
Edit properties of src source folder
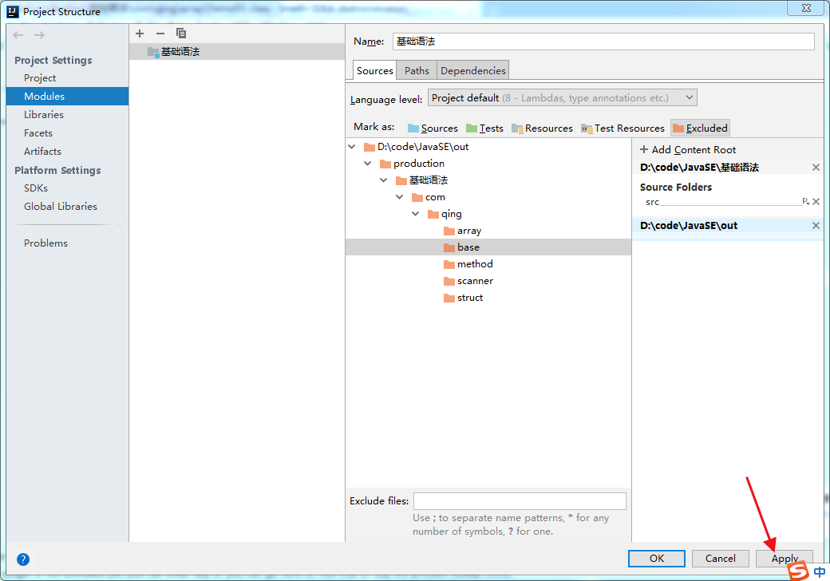tap(805, 201)
